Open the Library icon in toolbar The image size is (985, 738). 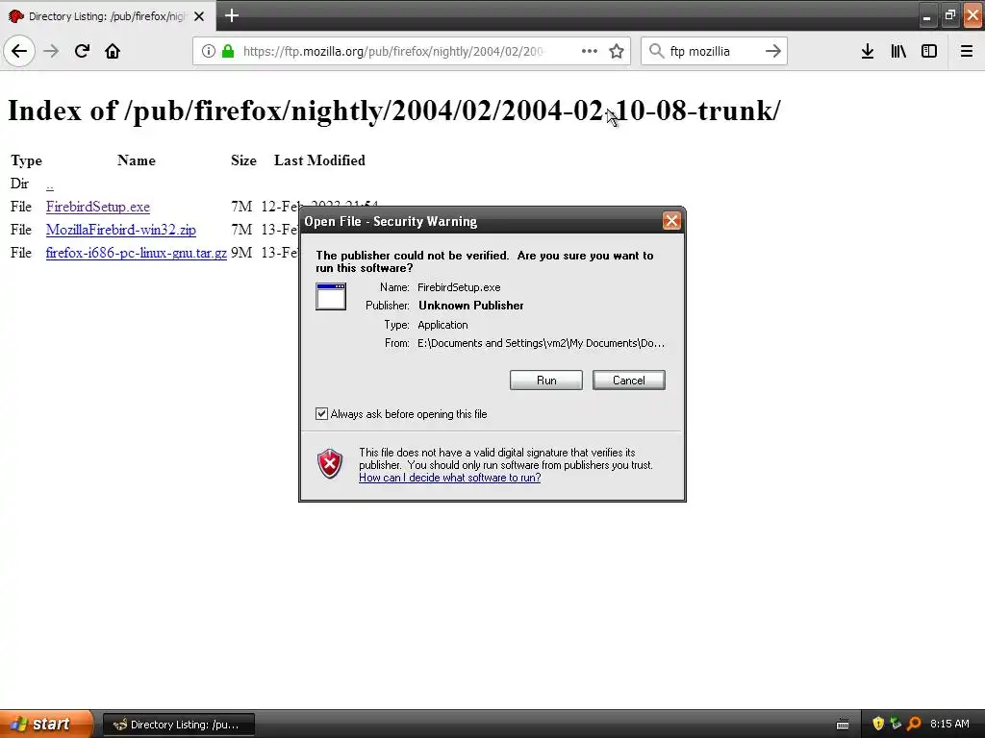click(898, 51)
